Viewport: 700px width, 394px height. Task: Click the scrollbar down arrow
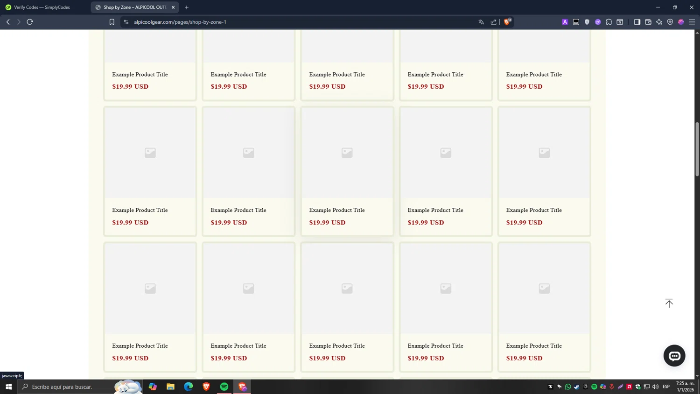[x=697, y=376]
